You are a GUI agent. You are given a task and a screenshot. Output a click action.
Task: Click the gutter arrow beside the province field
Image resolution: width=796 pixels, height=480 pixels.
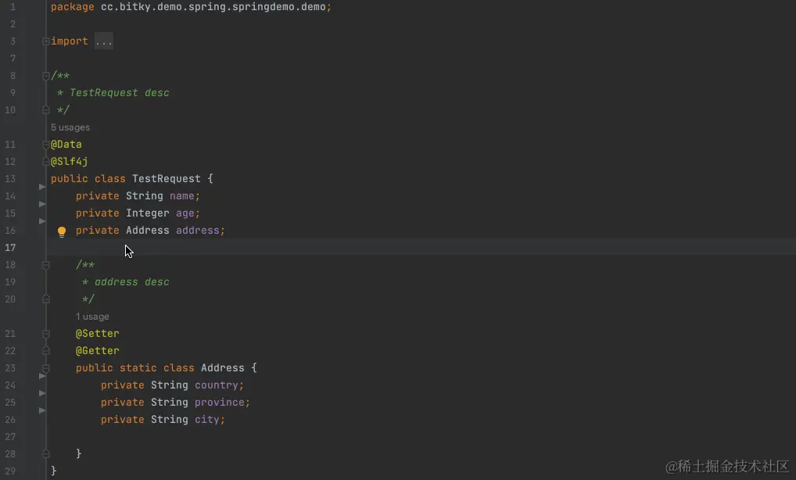click(x=42, y=393)
